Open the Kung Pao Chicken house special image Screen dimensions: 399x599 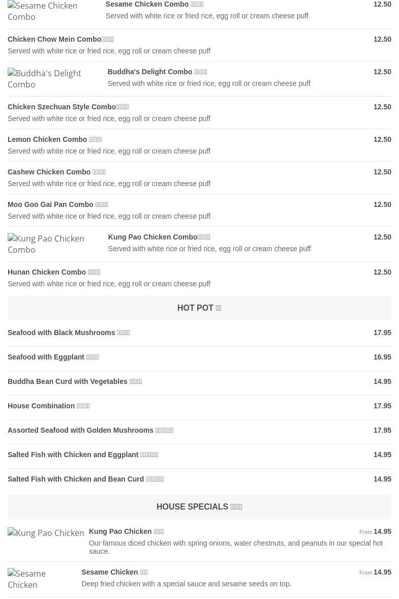(46, 533)
